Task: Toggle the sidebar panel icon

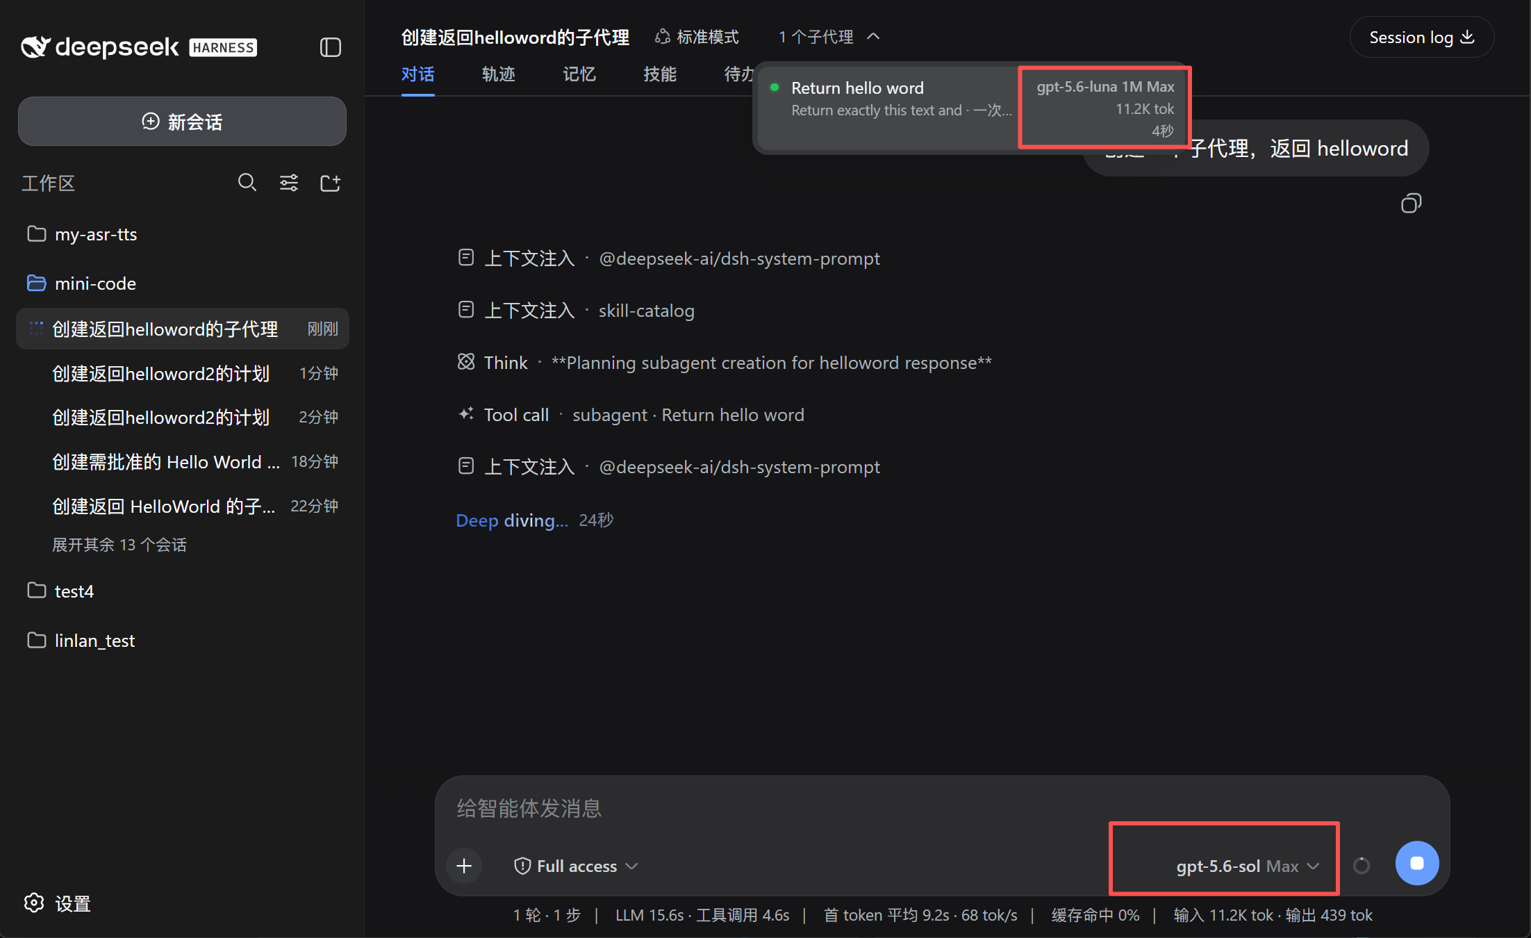Action: tap(330, 47)
